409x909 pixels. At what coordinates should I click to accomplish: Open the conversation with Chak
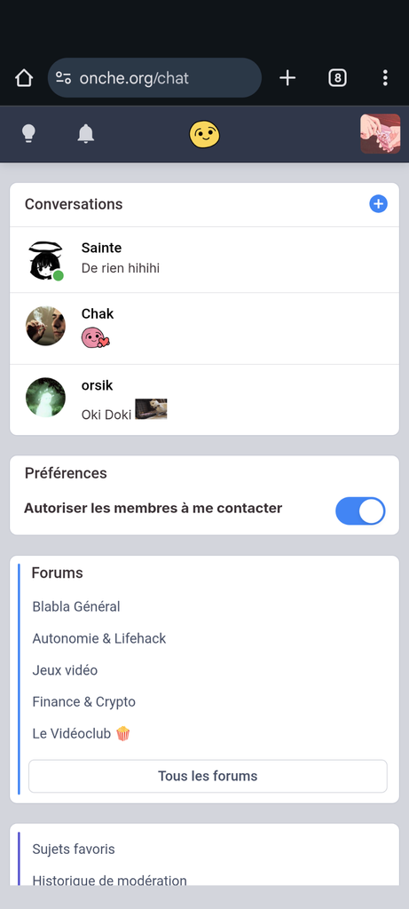coord(204,328)
